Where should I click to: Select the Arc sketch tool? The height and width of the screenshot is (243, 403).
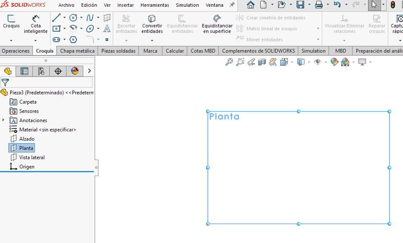(73, 28)
